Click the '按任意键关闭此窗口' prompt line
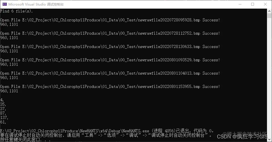 (25, 140)
